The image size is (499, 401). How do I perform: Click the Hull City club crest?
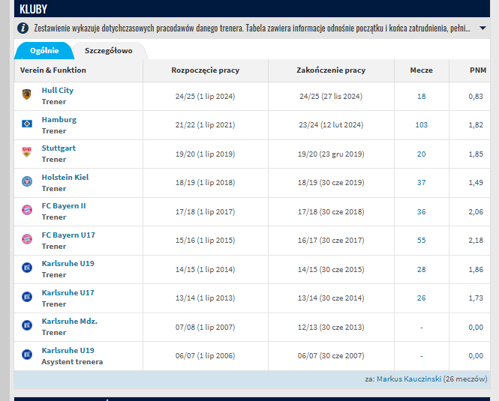(27, 94)
